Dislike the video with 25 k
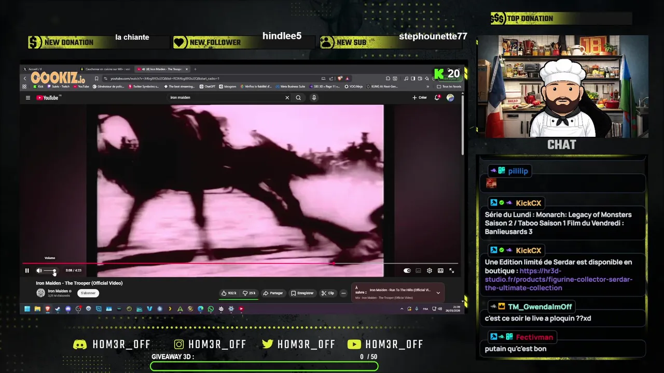Screen dimensions: 664x373 [x=250, y=293]
